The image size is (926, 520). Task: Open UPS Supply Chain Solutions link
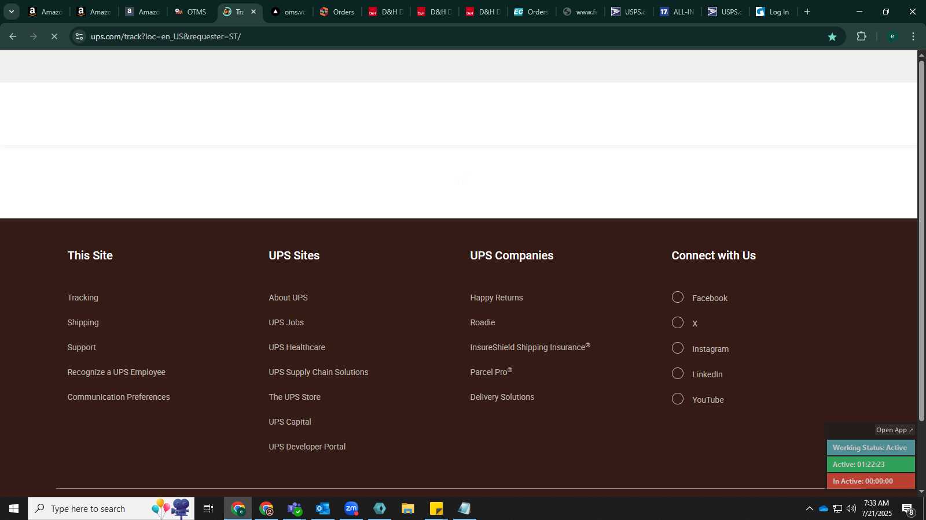[x=318, y=372]
